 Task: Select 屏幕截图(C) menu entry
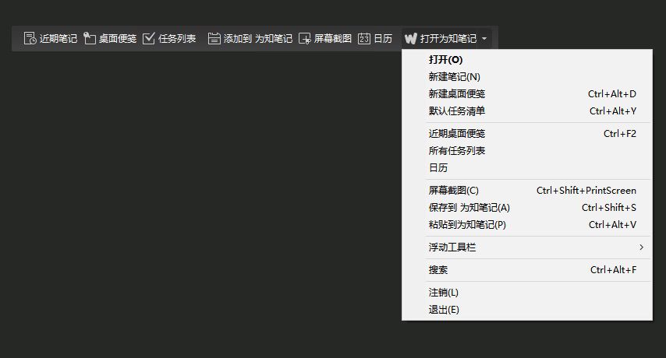[x=526, y=190]
